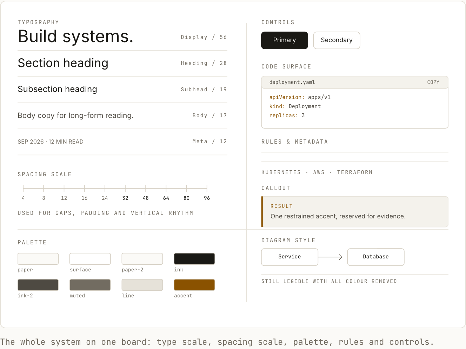
Task: Pick the ink color swatch
Action: 194,259
